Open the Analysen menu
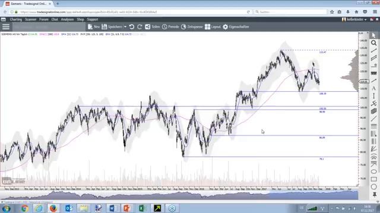 pyautogui.click(x=67, y=20)
